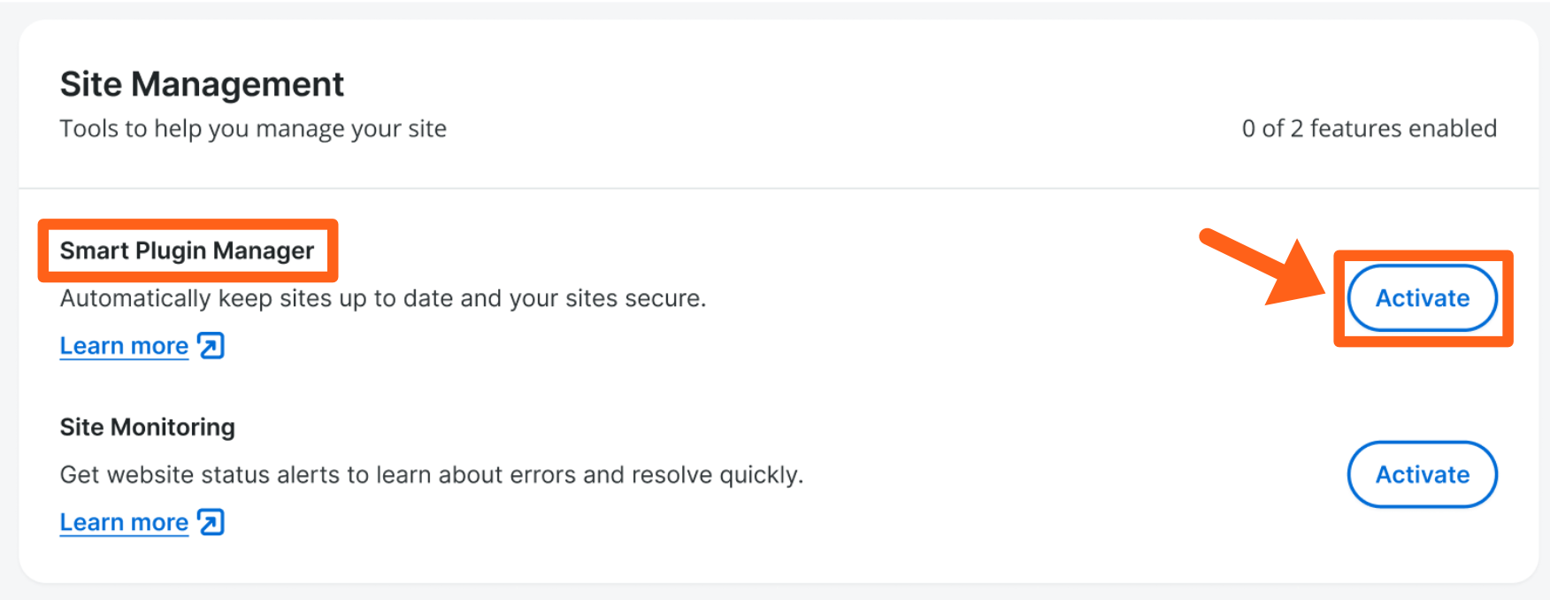Screen dimensions: 1550x600
Task: Open Learn more link for Smart Plugin Manager
Action: [124, 346]
